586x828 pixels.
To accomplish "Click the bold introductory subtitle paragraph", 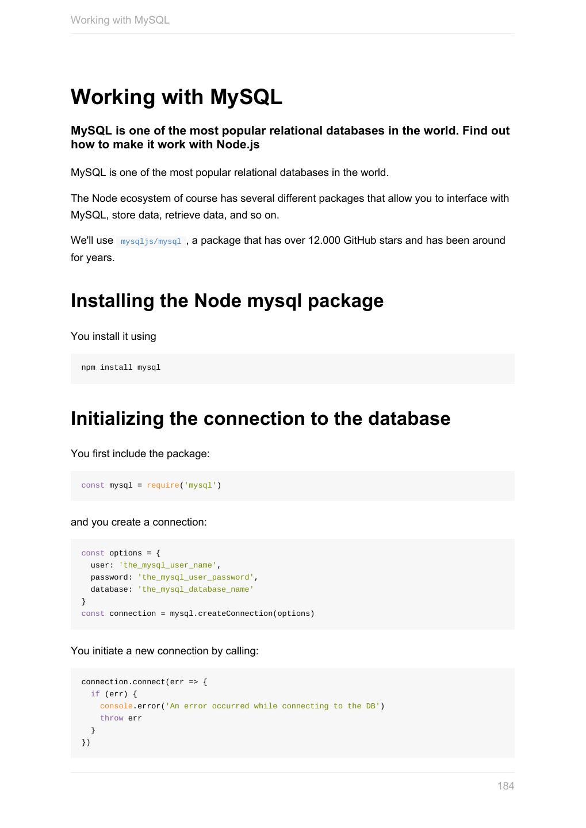I will pyautogui.click(x=290, y=137).
